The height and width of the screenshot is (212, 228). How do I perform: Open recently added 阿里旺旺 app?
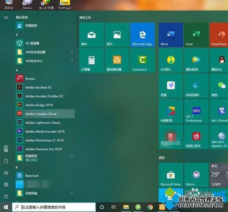45,26
